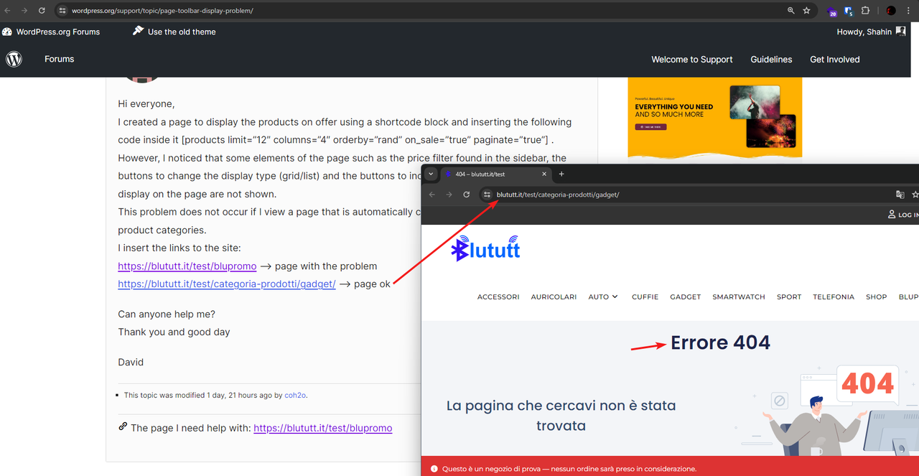The width and height of the screenshot is (919, 476).
Task: Close the 404 – blututt.it/test tab
Action: (544, 174)
